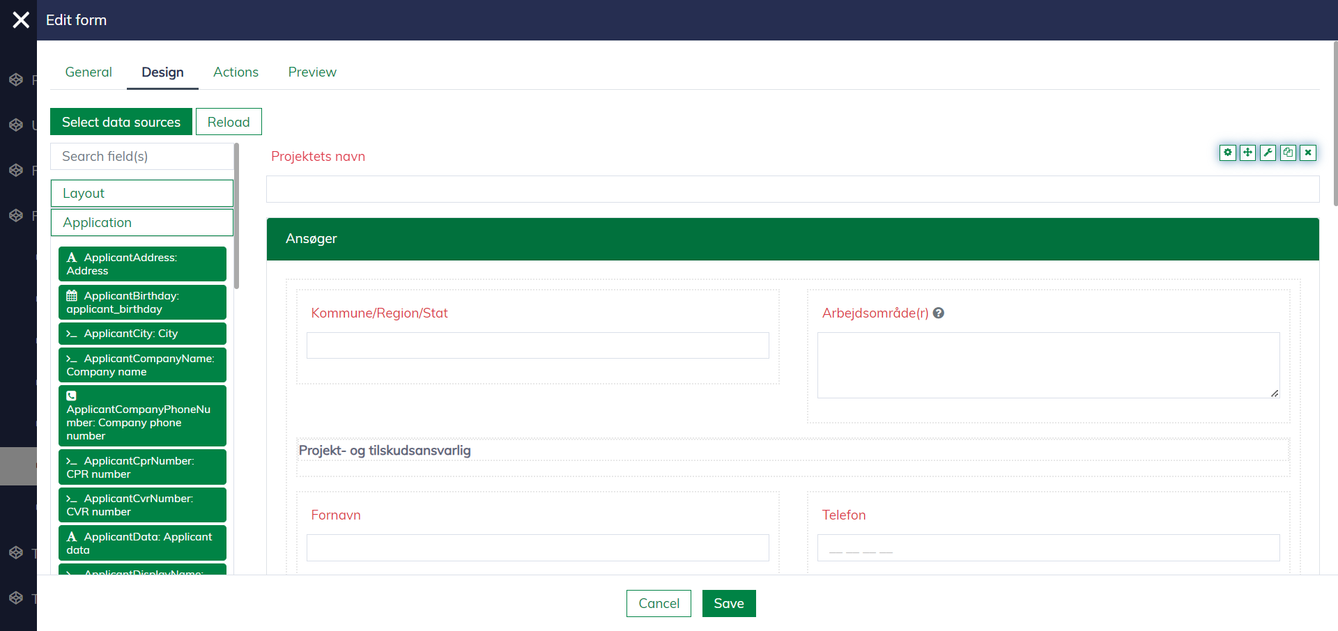Open the Preview tab

tap(312, 72)
